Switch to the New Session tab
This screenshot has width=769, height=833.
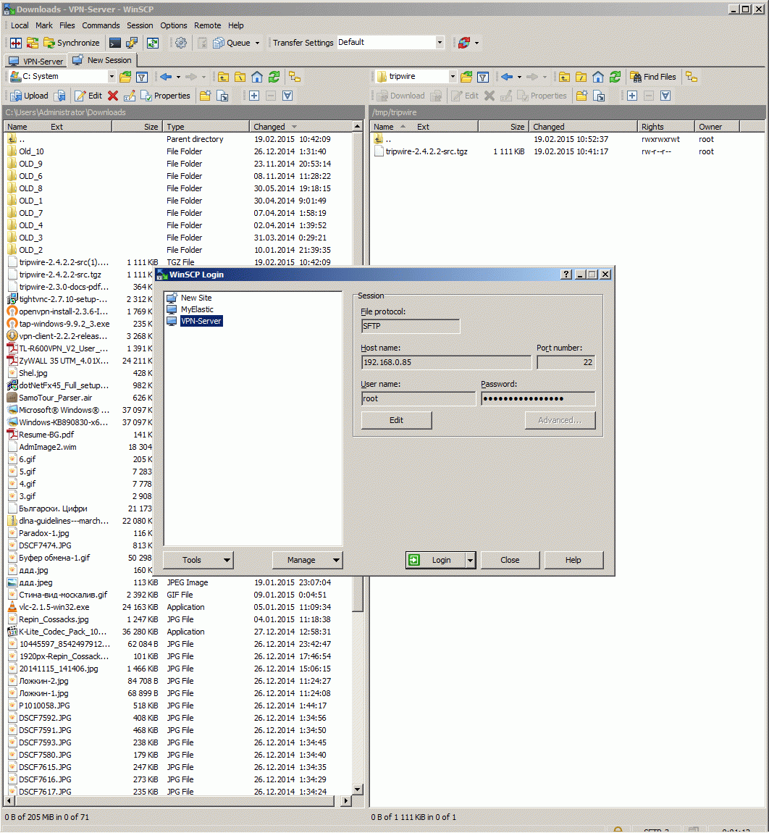(103, 60)
